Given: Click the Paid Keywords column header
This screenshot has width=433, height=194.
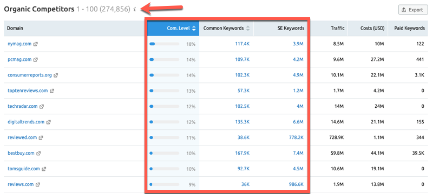Looking at the screenshot, I should (x=410, y=28).
